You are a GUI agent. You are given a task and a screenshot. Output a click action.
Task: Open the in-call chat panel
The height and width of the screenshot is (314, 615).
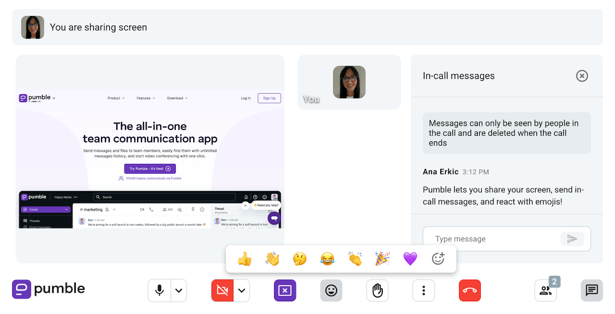591,290
